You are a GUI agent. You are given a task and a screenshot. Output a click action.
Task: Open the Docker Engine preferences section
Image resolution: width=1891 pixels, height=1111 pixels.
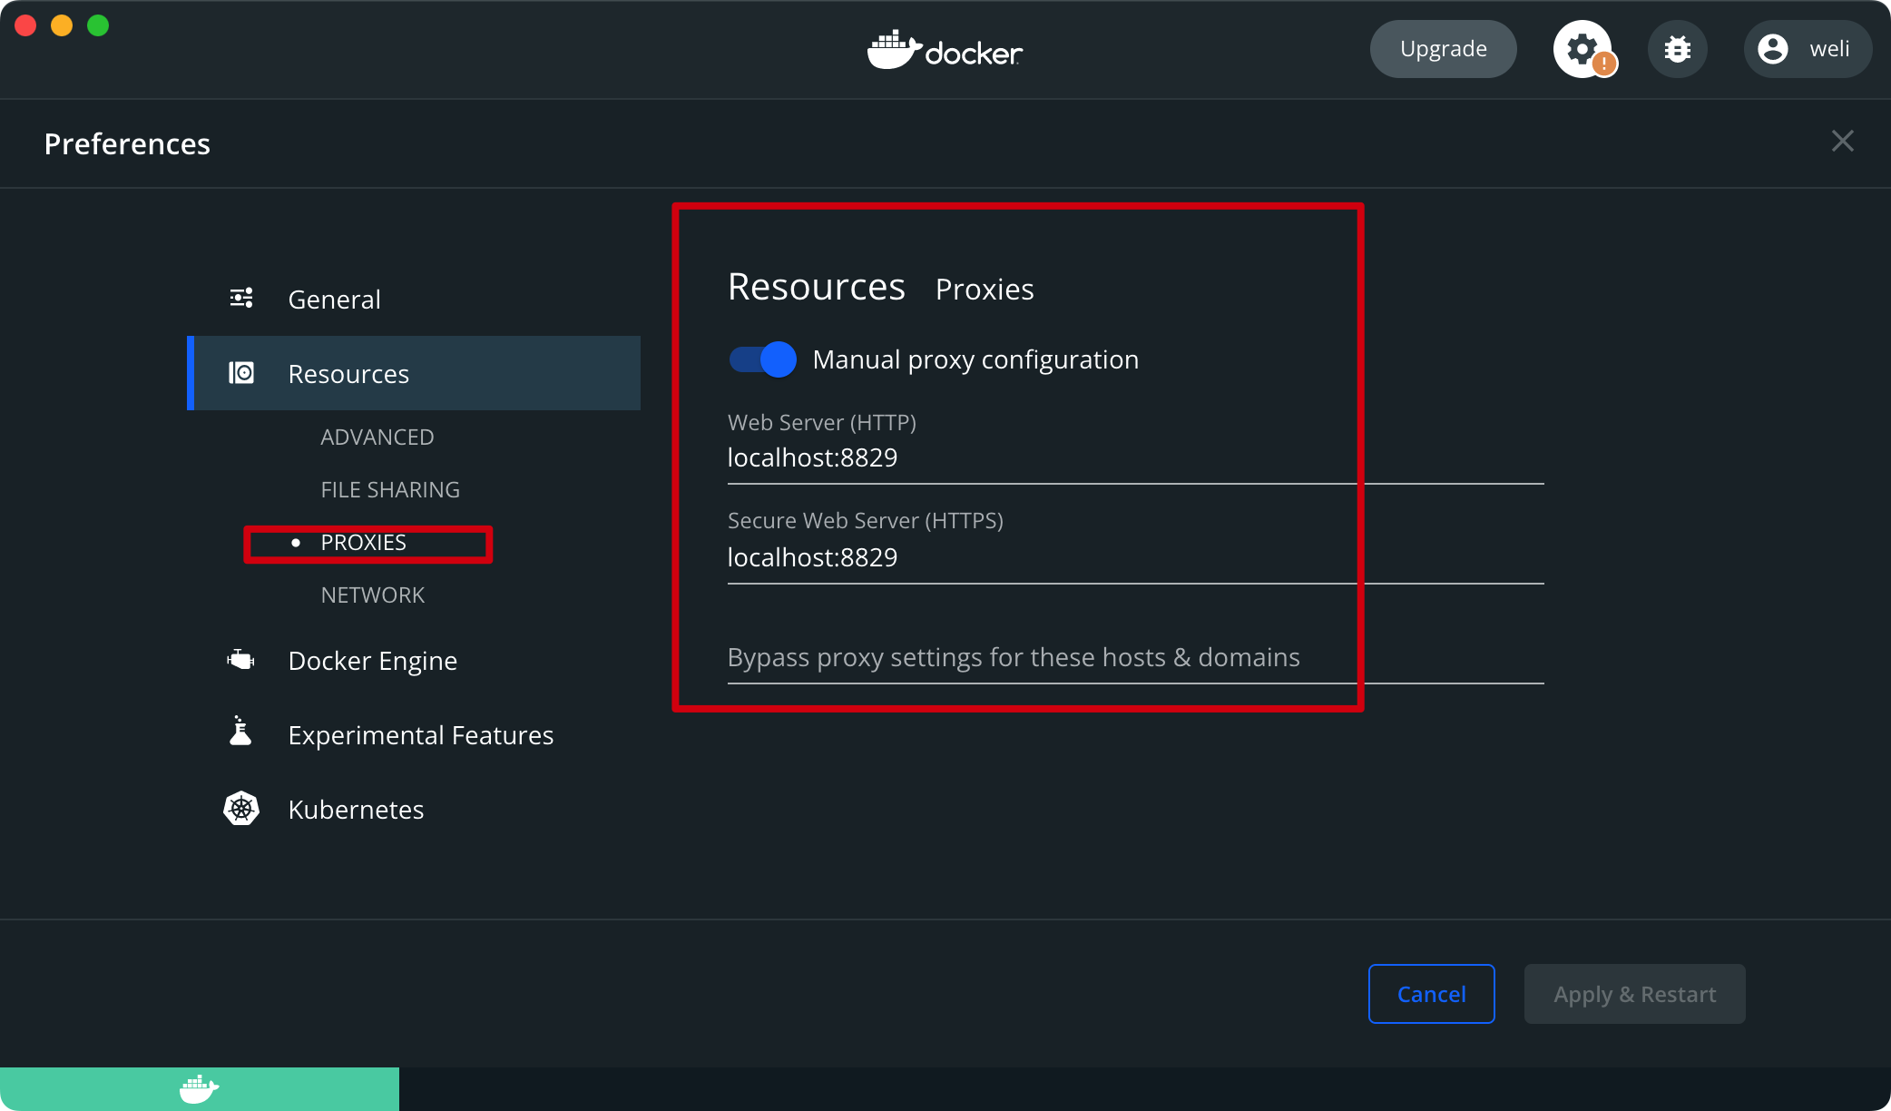coord(372,661)
